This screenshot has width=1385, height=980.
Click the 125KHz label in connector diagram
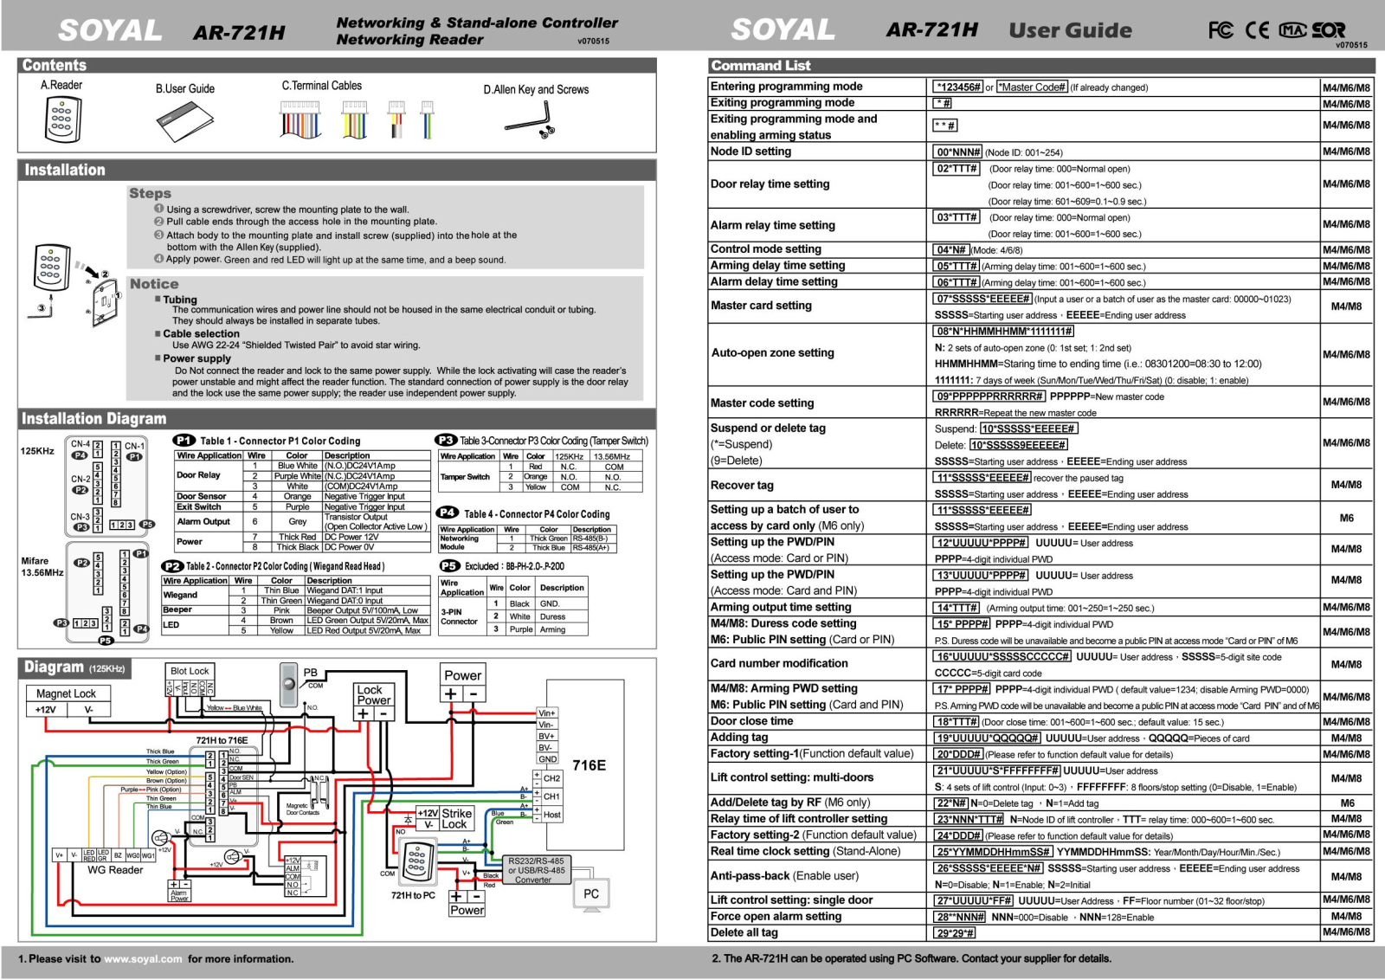tap(37, 452)
